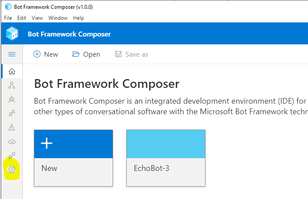Open the Skills plug icon in sidebar
308x199 pixels.
pyautogui.click(x=12, y=155)
